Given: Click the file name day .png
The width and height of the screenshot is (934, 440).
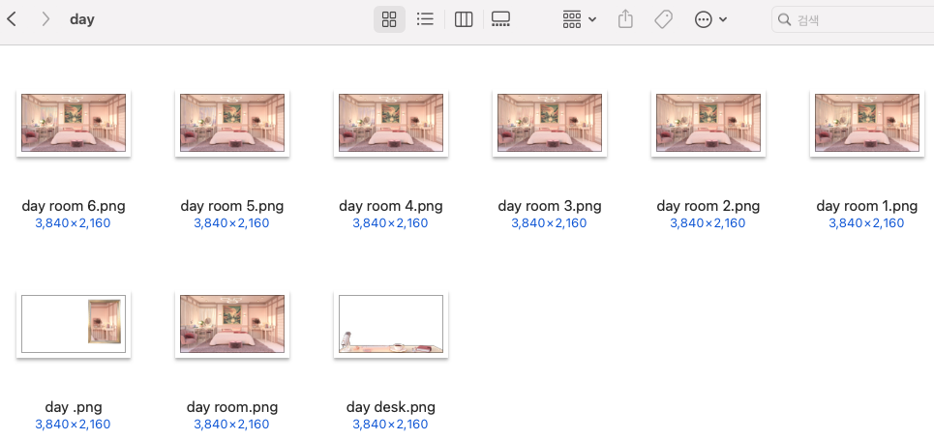Looking at the screenshot, I should 74,407.
